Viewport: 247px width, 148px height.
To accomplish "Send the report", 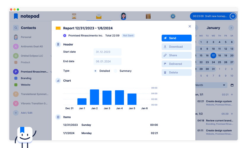I will (176, 38).
